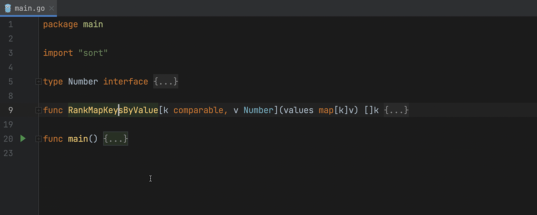Click the interface keyword on line 5
The height and width of the screenshot is (215, 537).
[x=125, y=82]
